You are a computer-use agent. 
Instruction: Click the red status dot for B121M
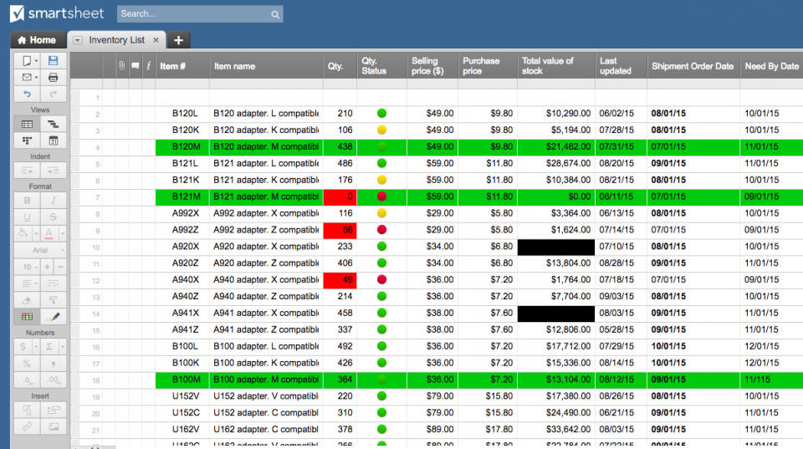(381, 196)
